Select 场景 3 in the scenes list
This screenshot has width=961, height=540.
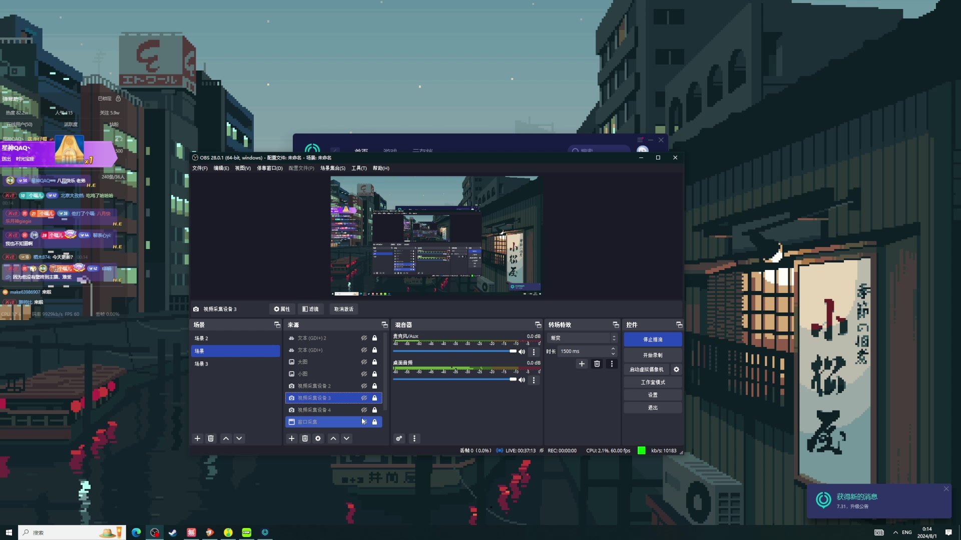coord(235,364)
